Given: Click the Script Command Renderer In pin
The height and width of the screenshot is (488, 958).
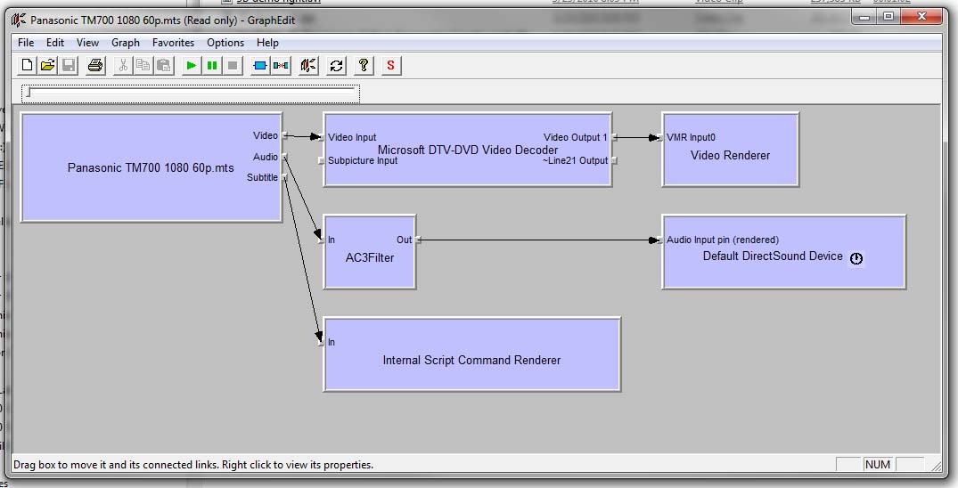Looking at the screenshot, I should click(x=322, y=342).
